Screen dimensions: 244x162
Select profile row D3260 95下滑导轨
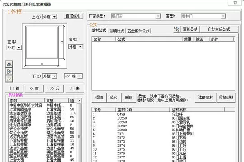click(163, 122)
